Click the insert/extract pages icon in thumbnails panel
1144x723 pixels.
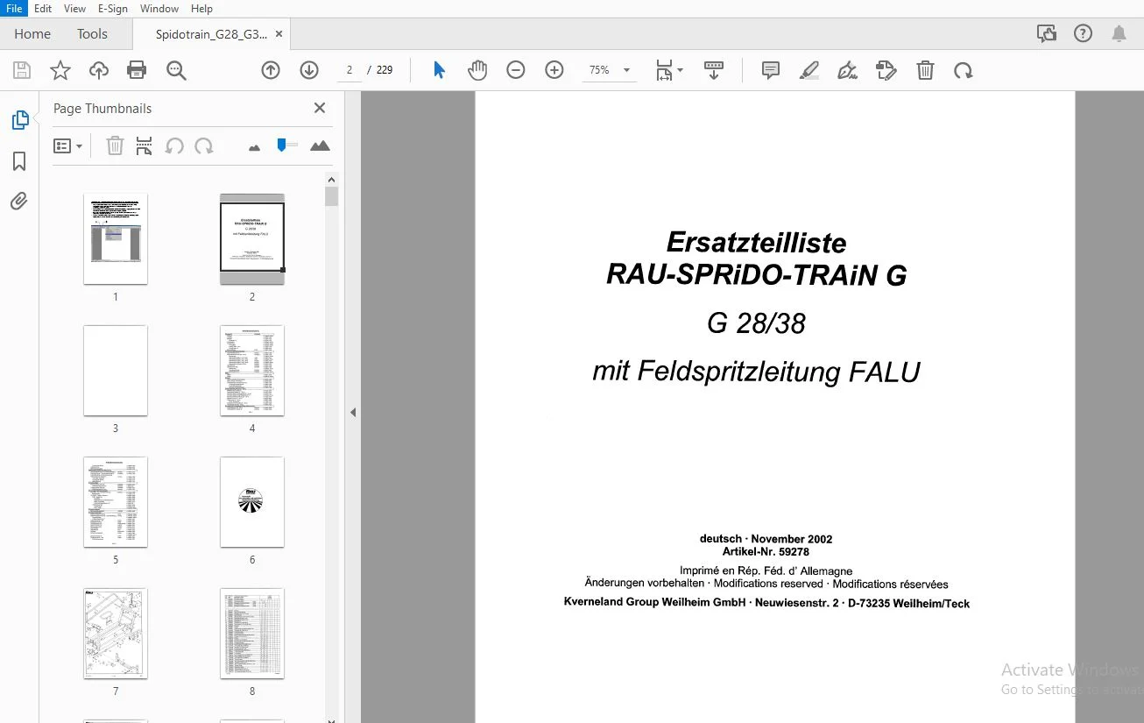pos(145,146)
